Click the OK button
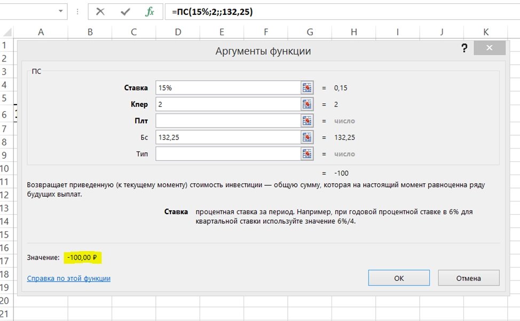This screenshot has height=321, width=520. 399,278
